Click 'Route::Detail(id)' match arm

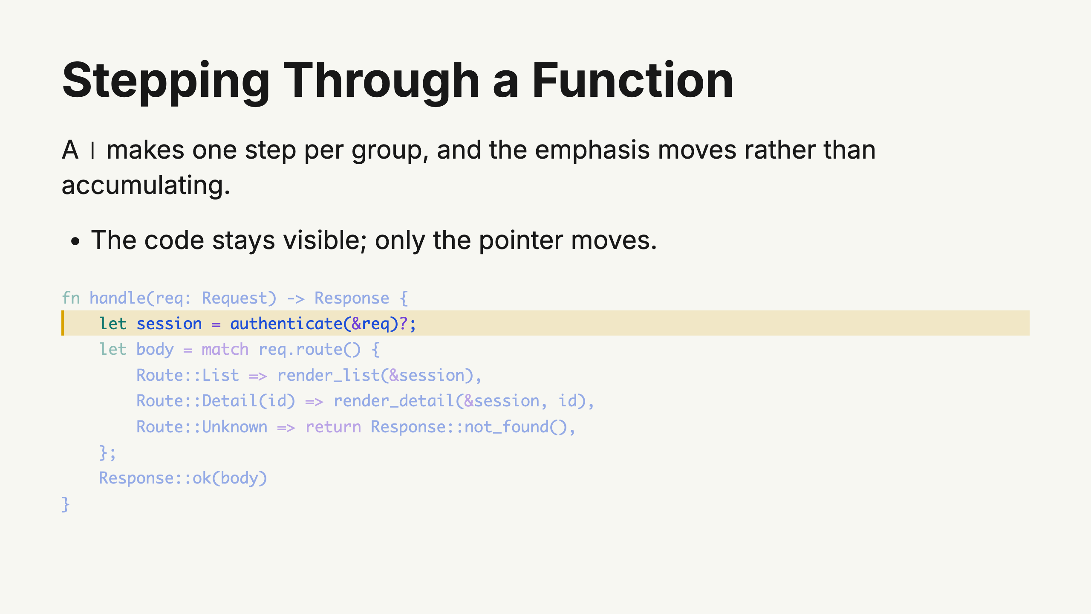pos(216,401)
